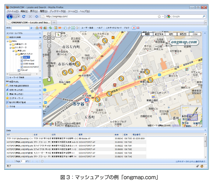The height and width of the screenshot is (184, 213).
Task: Switch map type to 地図
Action: [x=147, y=34]
